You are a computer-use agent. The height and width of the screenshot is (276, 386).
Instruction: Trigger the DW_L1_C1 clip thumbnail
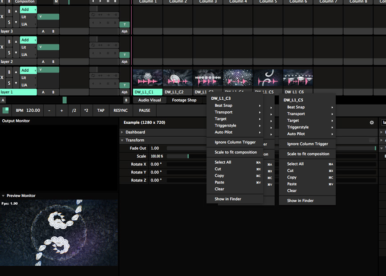pos(148,78)
